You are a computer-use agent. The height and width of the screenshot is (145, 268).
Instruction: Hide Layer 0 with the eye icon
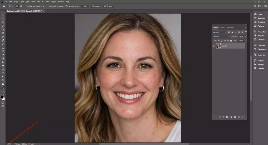pos(214,46)
